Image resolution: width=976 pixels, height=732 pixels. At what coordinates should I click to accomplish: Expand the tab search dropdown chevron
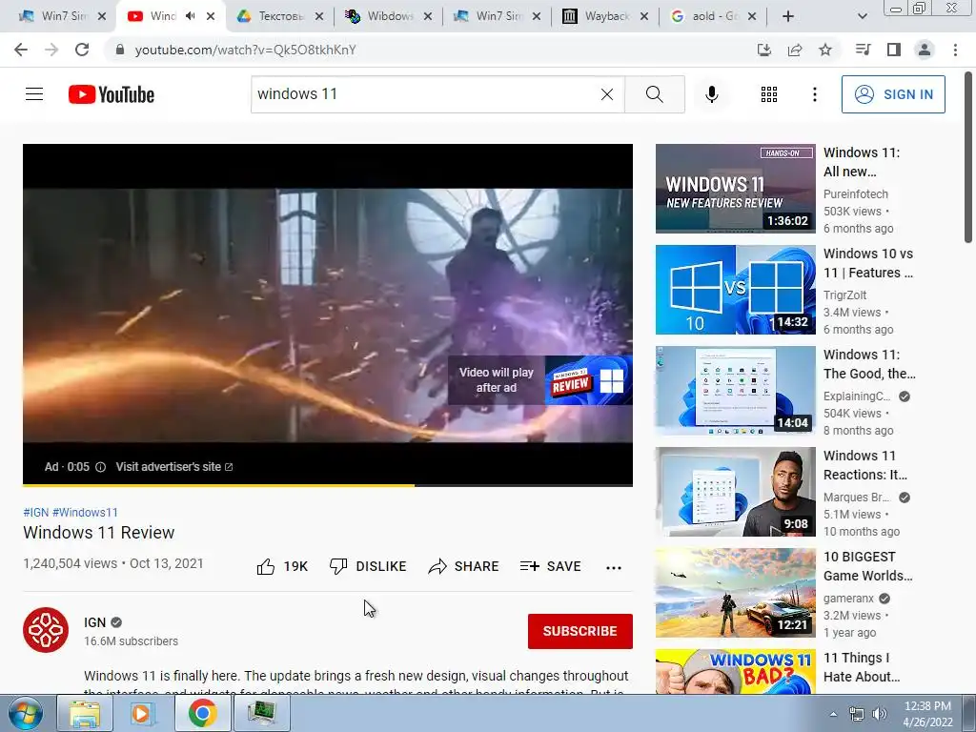click(862, 16)
